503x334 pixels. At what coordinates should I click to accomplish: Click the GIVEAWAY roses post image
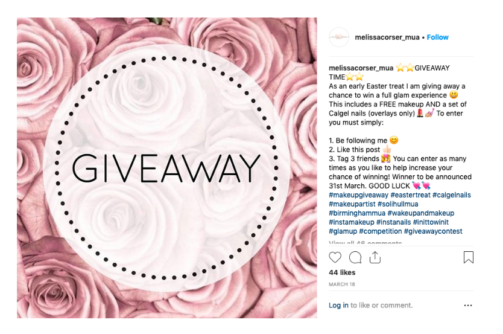point(167,168)
